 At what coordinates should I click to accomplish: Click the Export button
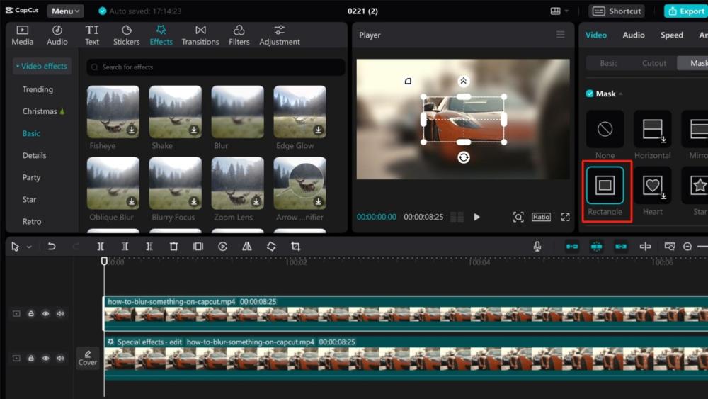pyautogui.click(x=685, y=11)
